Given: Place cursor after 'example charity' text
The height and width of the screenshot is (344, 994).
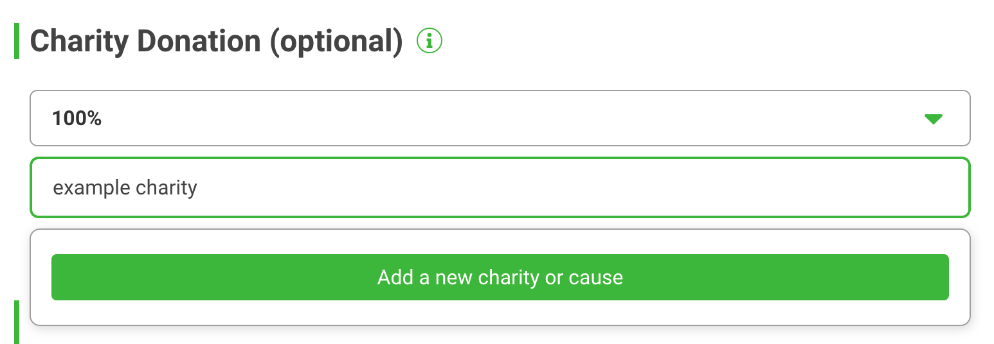Looking at the screenshot, I should [x=199, y=188].
